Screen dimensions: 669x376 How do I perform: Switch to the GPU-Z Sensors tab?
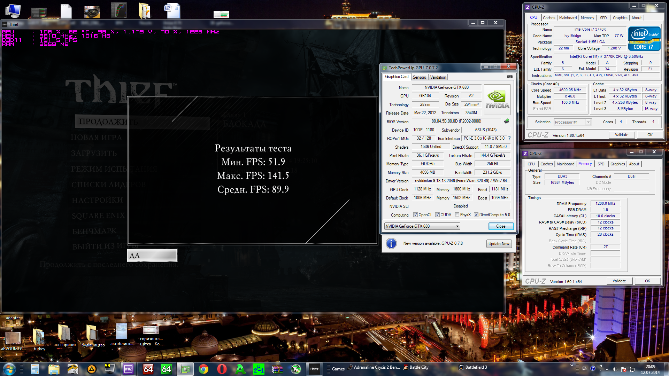click(x=419, y=77)
